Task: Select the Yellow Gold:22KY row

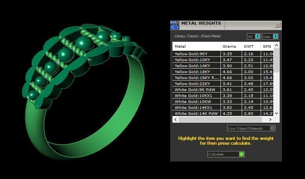Action: [x=223, y=84]
